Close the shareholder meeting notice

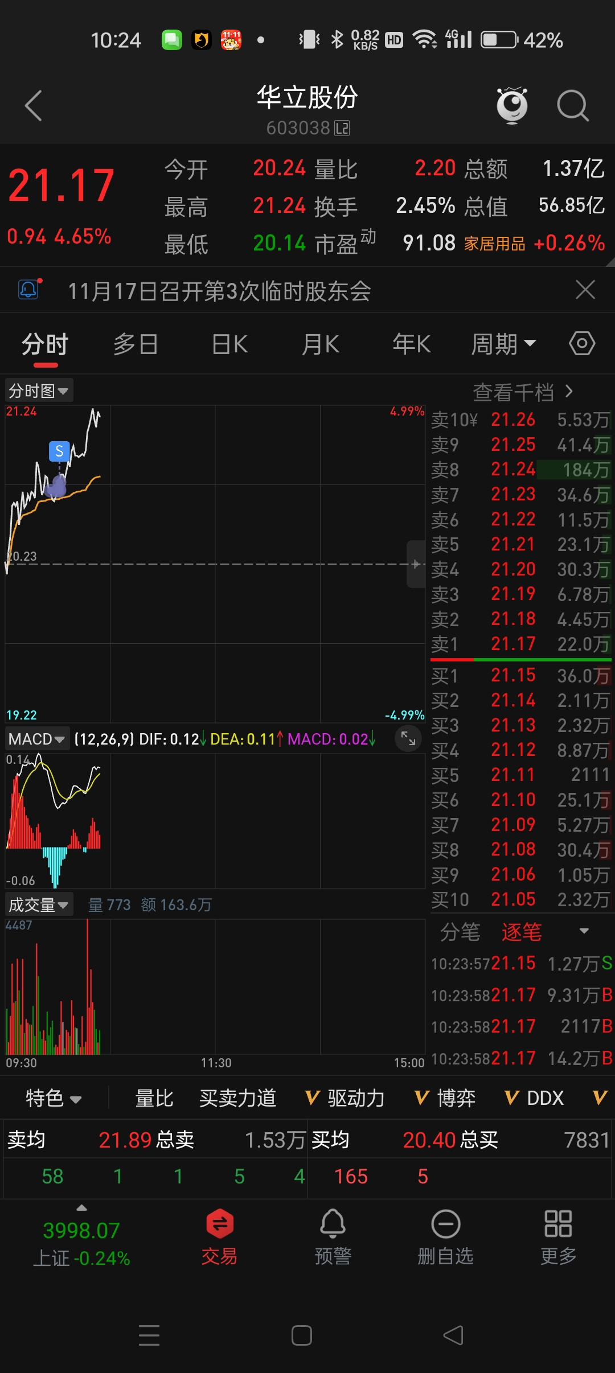pyautogui.click(x=585, y=290)
